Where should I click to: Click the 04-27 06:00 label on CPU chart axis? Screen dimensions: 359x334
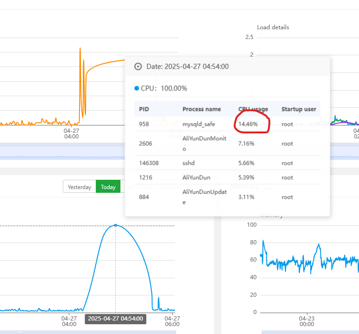(172, 321)
